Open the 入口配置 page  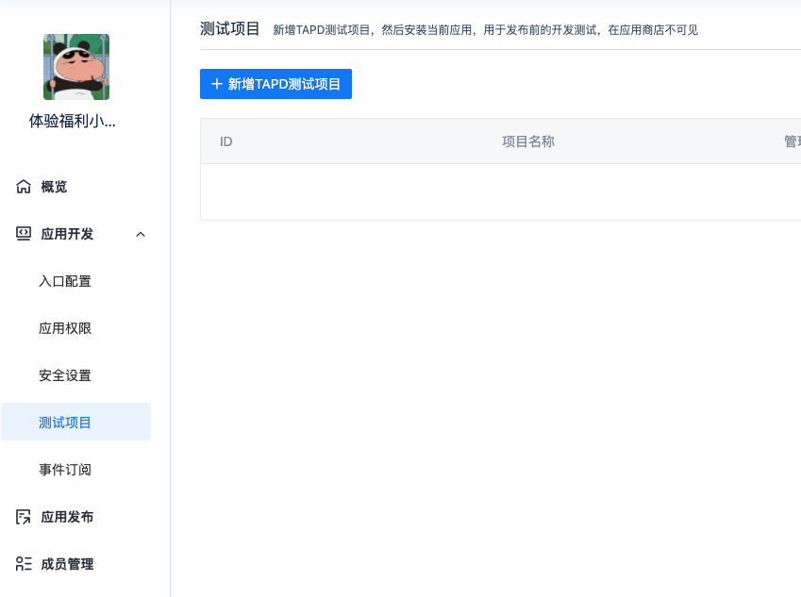(x=63, y=280)
